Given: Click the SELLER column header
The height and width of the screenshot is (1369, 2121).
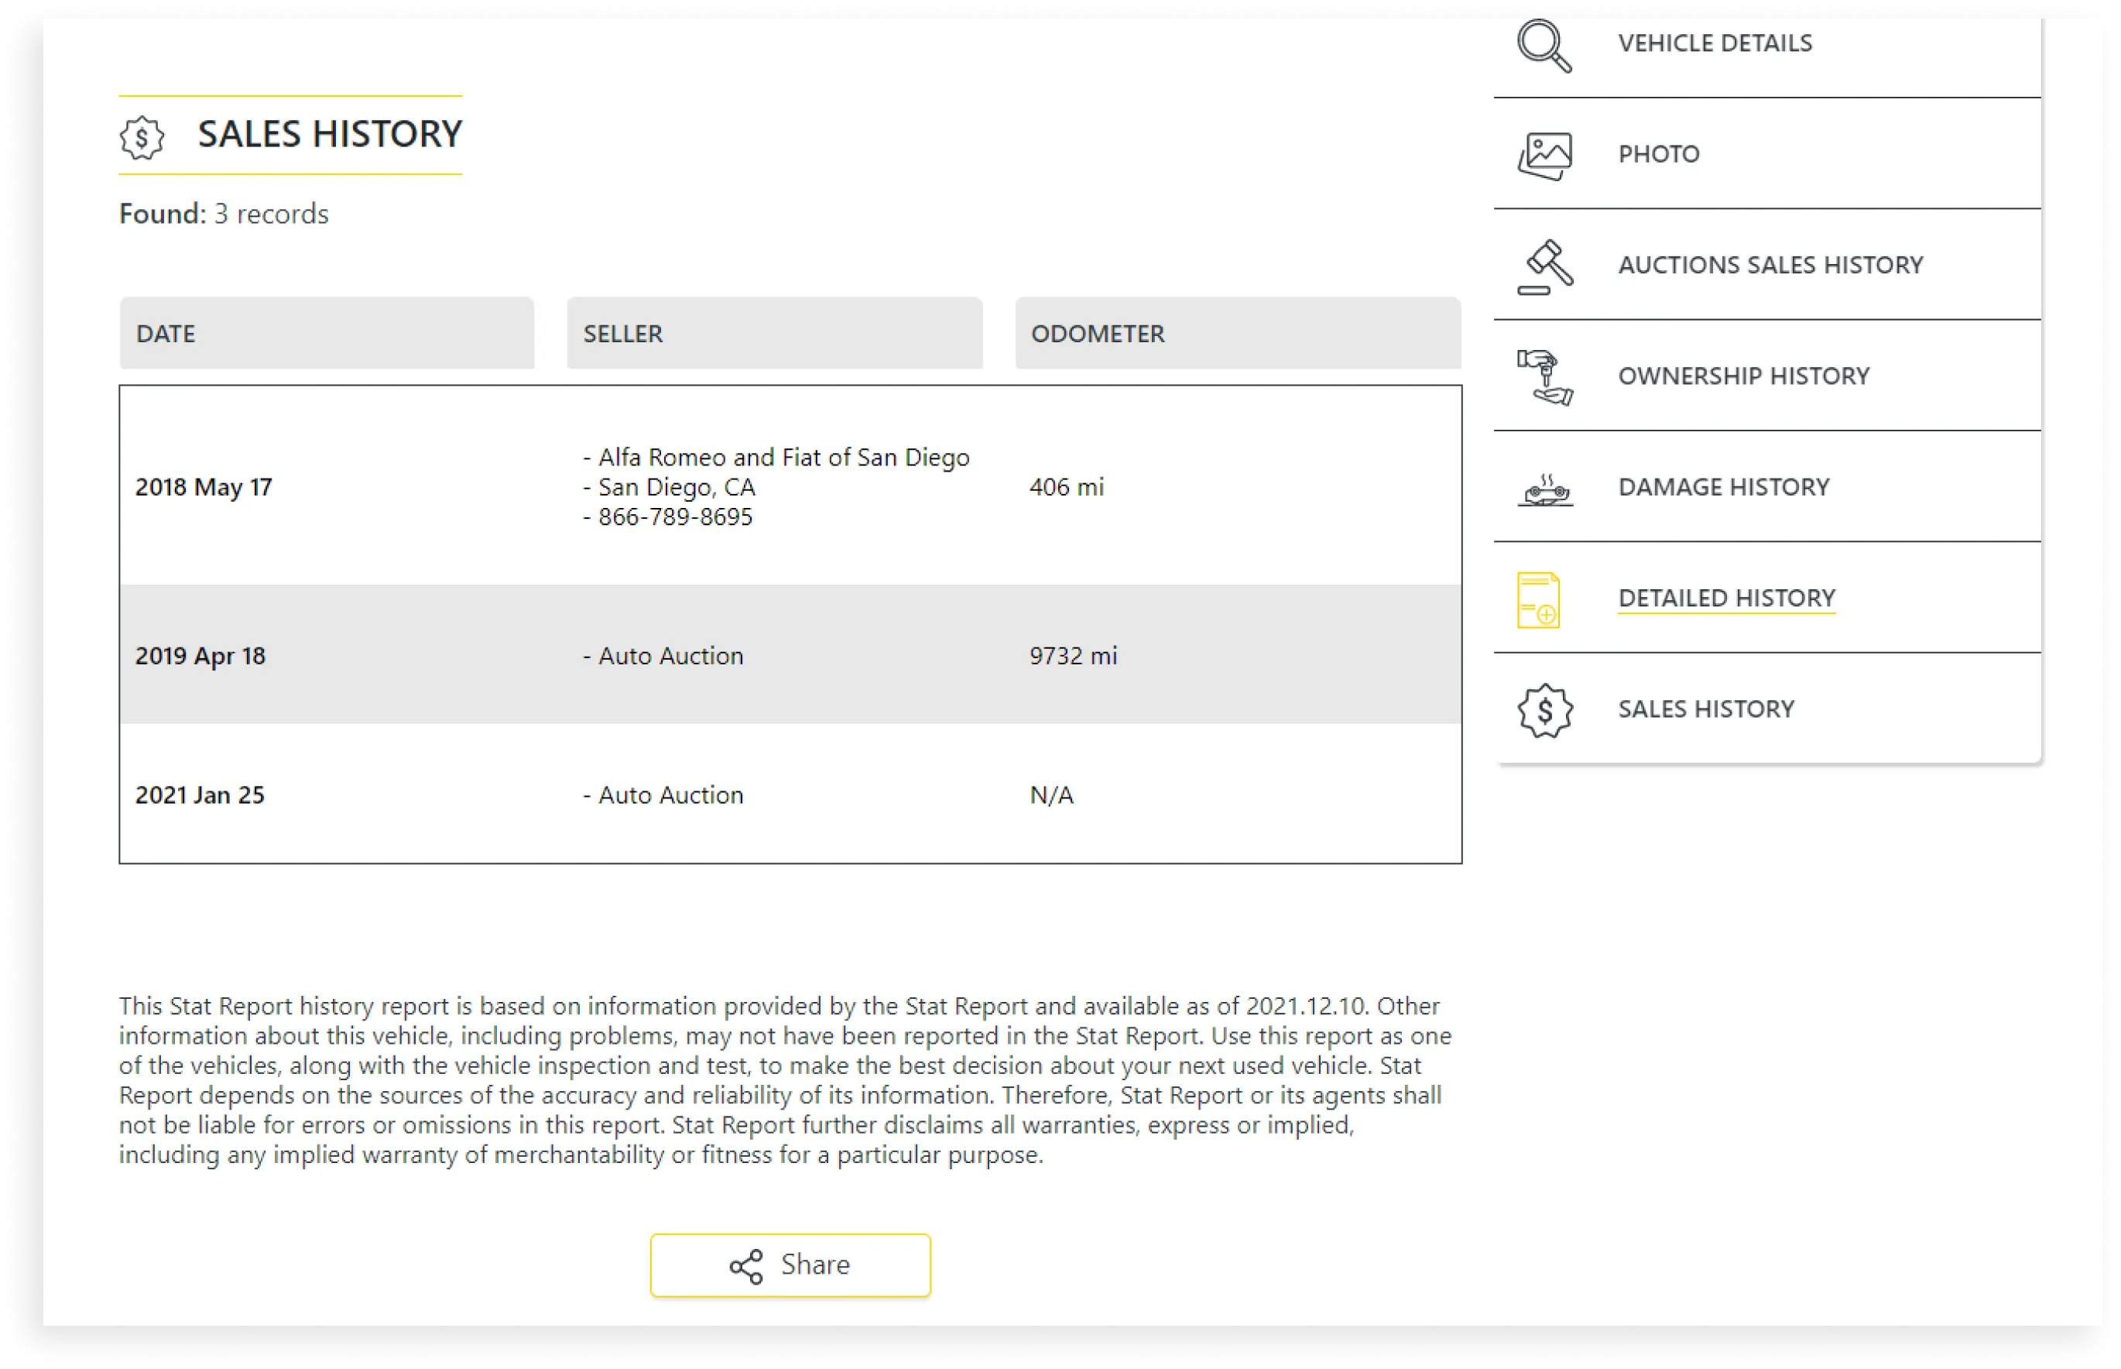Looking at the screenshot, I should [x=774, y=334].
